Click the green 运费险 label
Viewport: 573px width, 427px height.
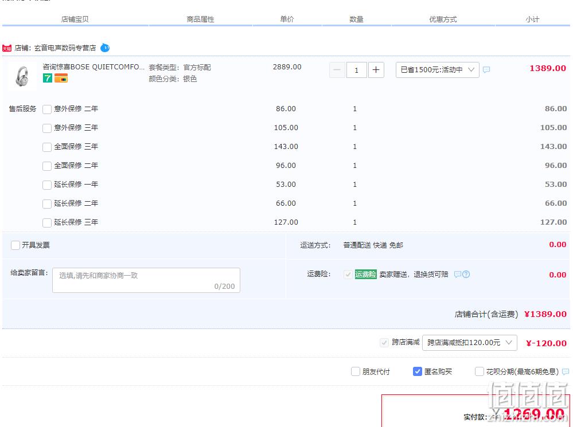(x=365, y=275)
